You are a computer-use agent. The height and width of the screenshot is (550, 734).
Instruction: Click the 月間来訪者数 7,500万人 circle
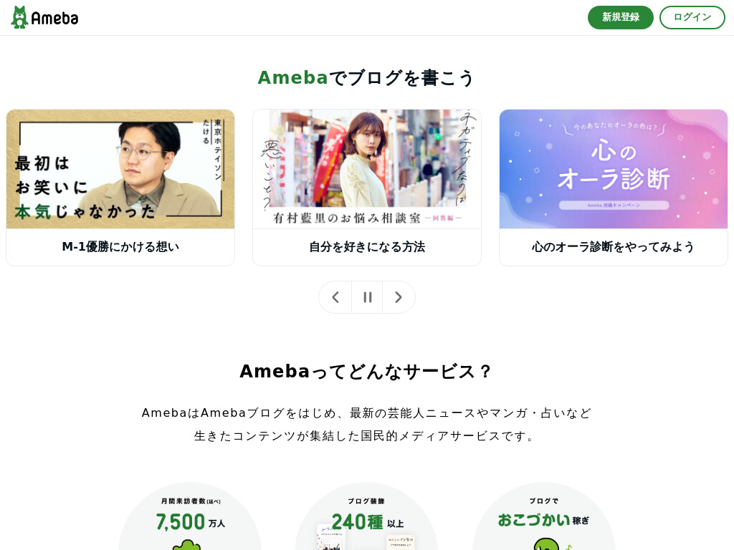point(190,516)
